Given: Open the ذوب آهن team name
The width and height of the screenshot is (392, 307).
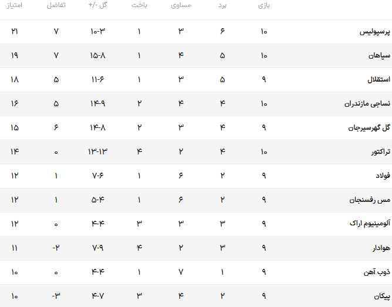Looking at the screenshot, I should [377, 272].
